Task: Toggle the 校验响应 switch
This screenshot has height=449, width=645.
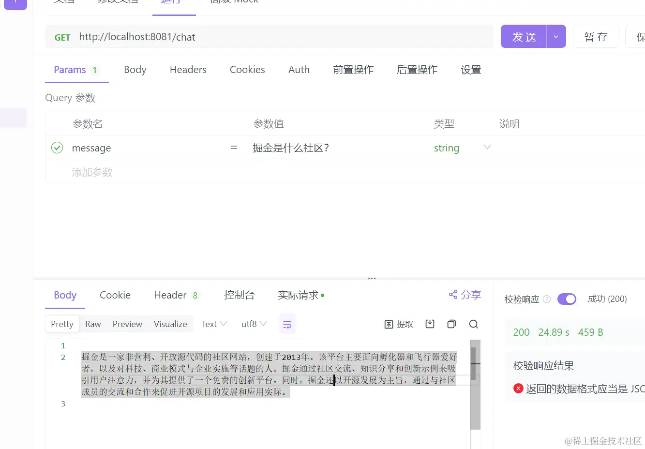Action: coord(567,299)
